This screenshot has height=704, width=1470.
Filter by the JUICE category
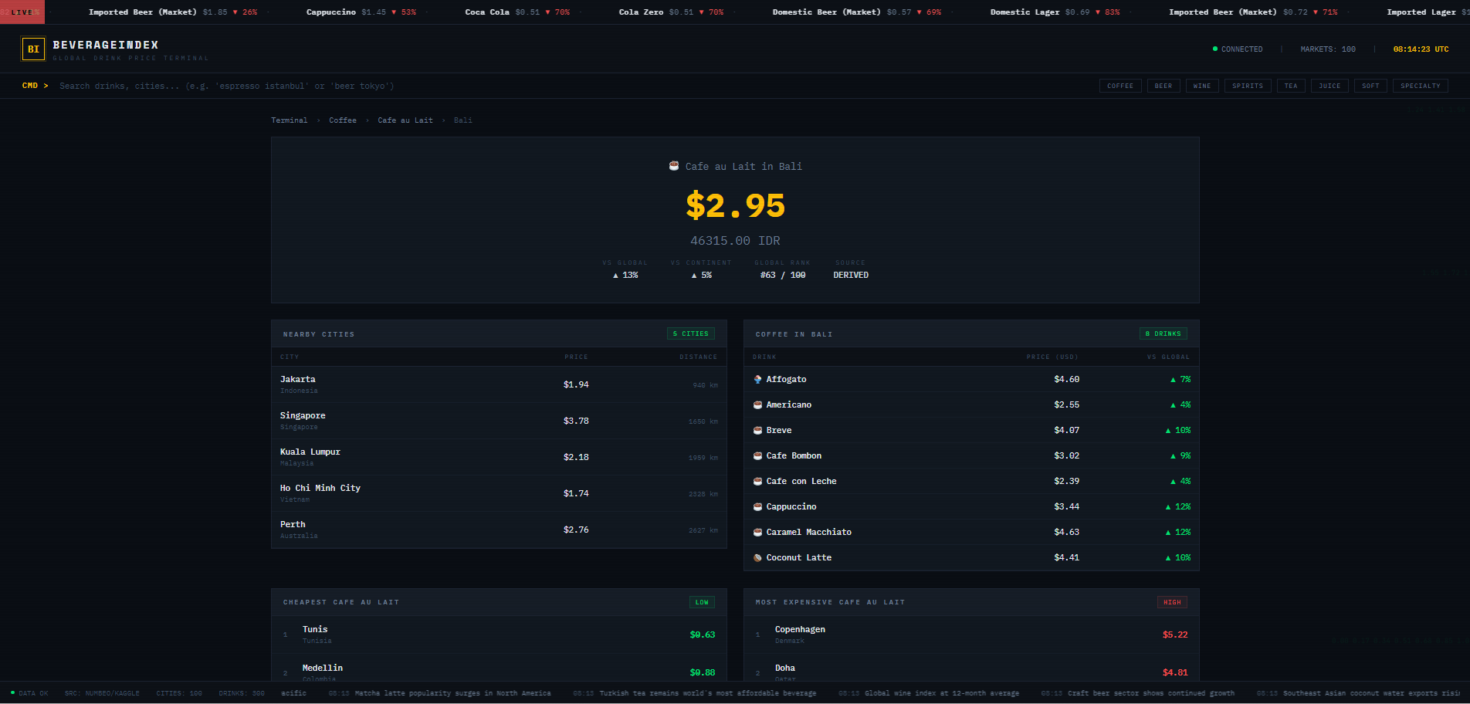[x=1329, y=86]
